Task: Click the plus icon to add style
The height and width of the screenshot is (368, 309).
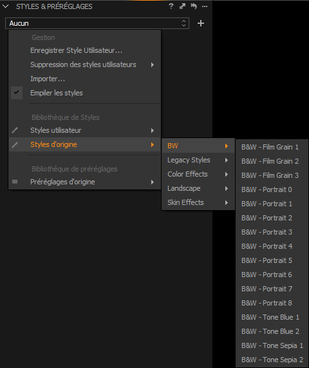Action: point(201,23)
